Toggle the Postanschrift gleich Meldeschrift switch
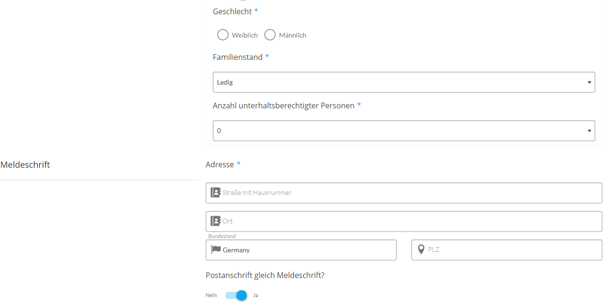Image resolution: width=610 pixels, height=307 pixels. click(x=236, y=295)
